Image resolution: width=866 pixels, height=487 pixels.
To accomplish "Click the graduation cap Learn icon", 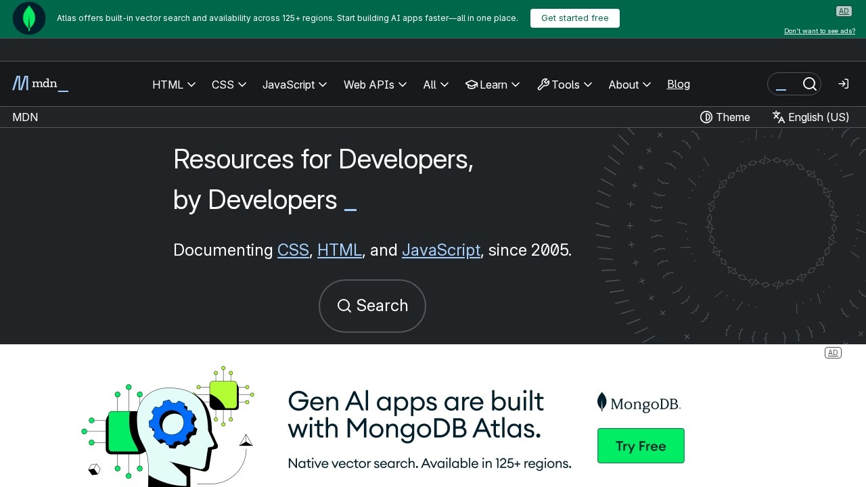I will [x=472, y=85].
